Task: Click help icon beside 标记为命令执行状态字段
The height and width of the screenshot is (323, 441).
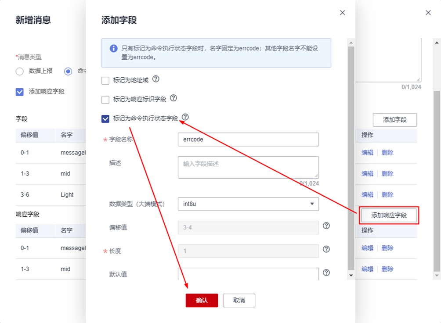Action: point(185,117)
